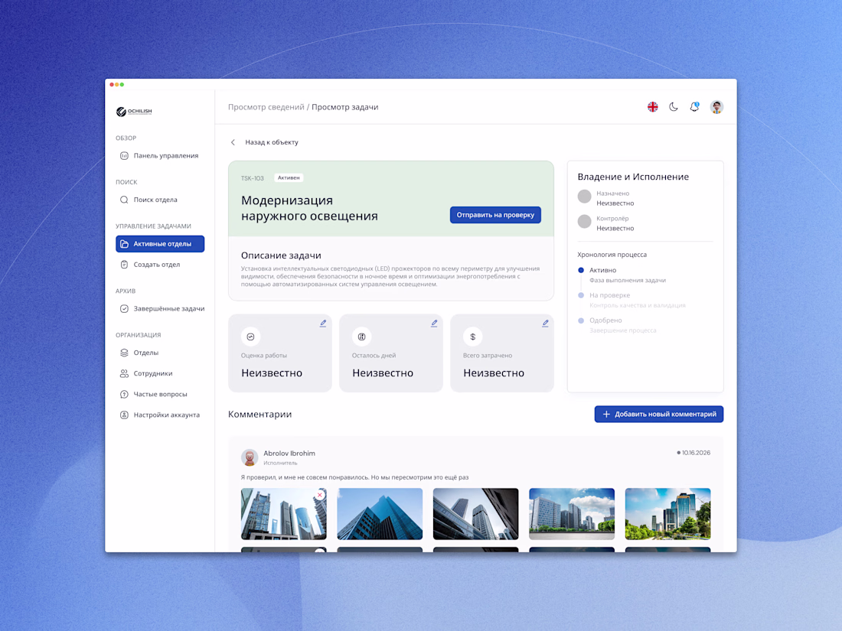The height and width of the screenshot is (631, 842).
Task: Click Добавить новый комментарий button
Action: tap(659, 415)
